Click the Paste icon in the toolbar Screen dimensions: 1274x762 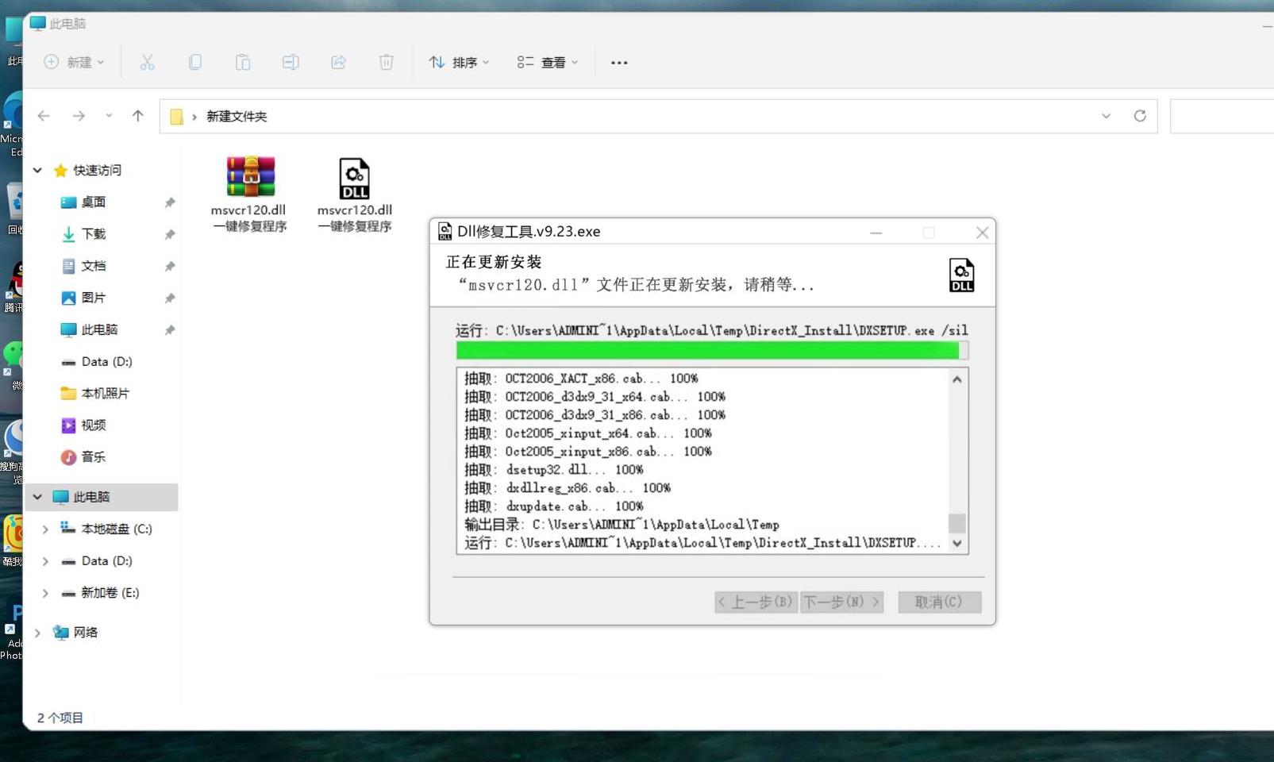[x=243, y=62]
